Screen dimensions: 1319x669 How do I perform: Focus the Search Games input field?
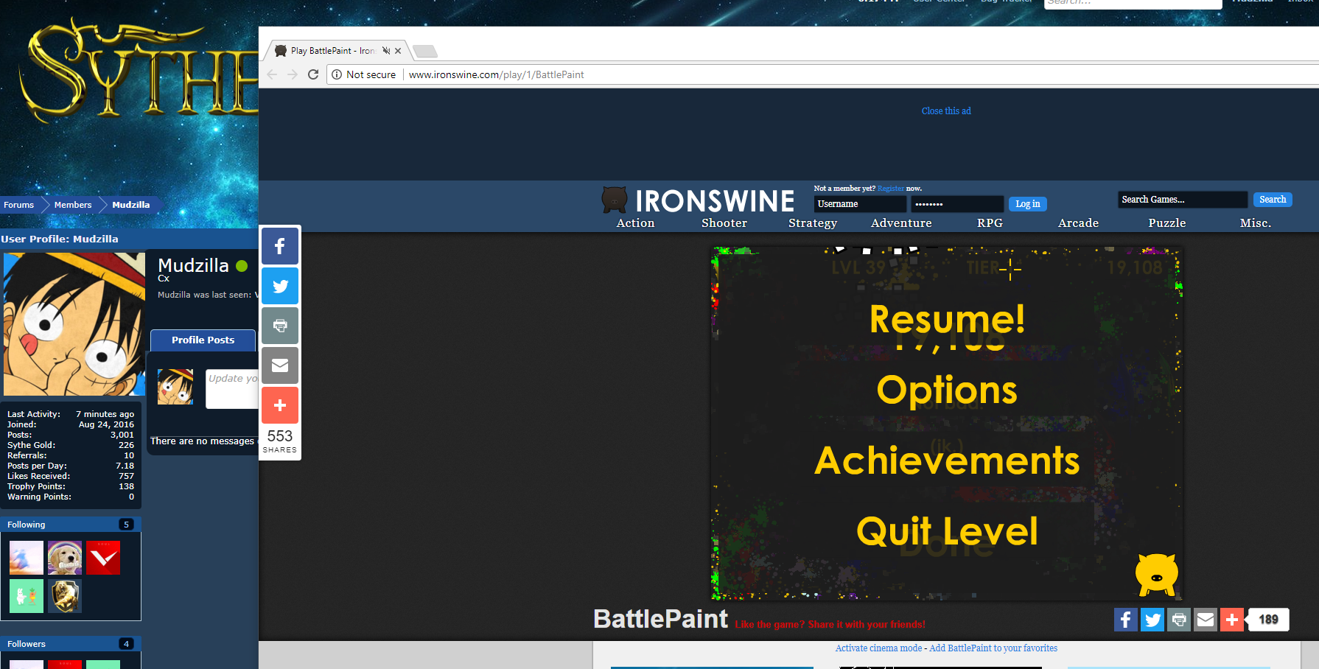coord(1183,200)
